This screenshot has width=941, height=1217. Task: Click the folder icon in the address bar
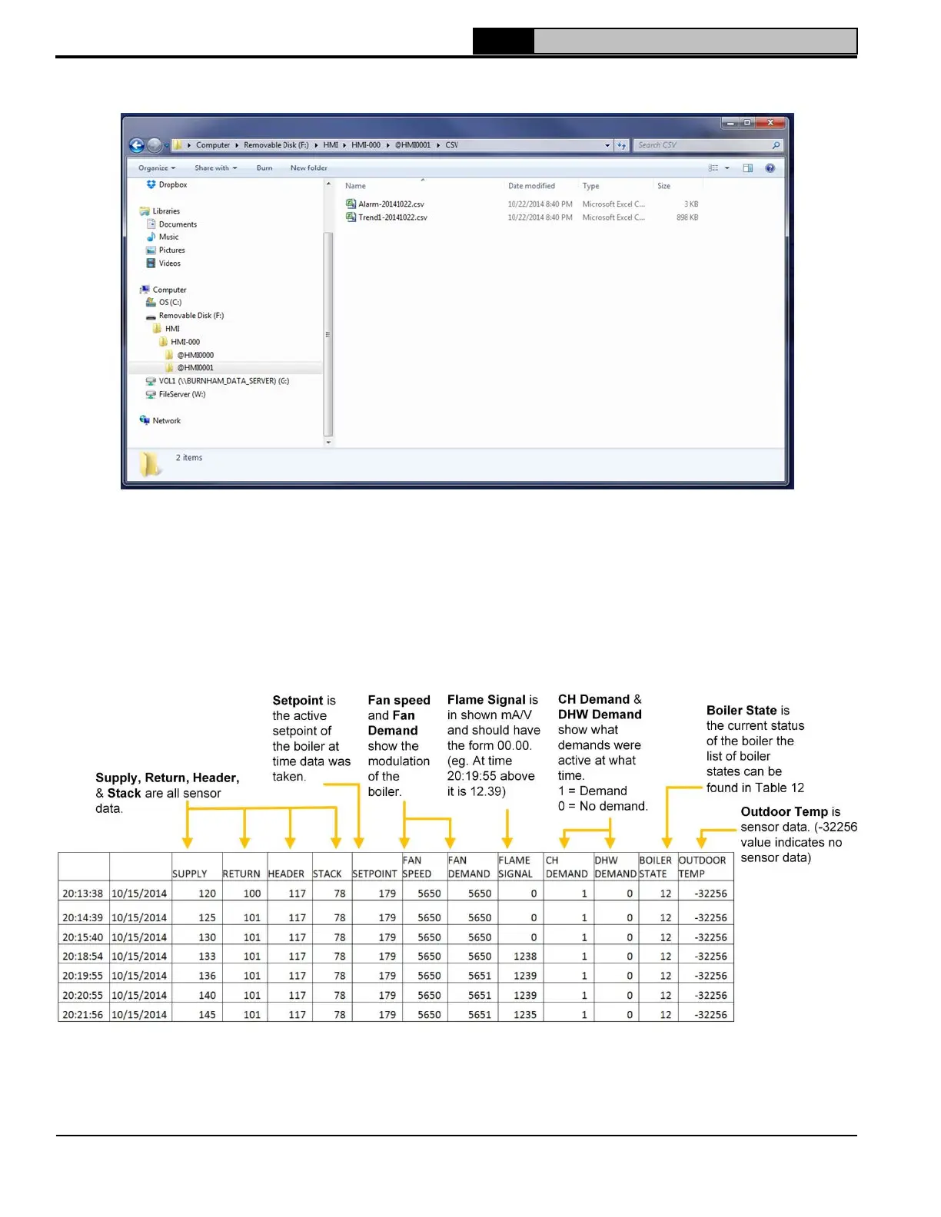178,144
